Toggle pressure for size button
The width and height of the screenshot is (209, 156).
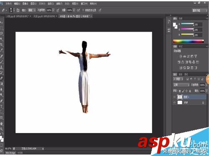point(100,10)
